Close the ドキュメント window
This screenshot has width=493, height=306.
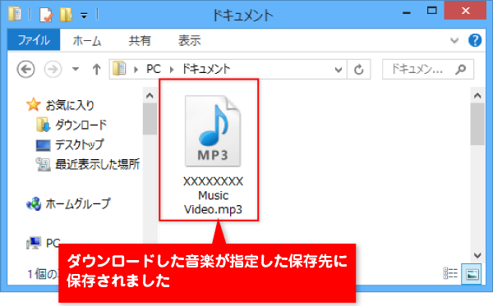(465, 11)
